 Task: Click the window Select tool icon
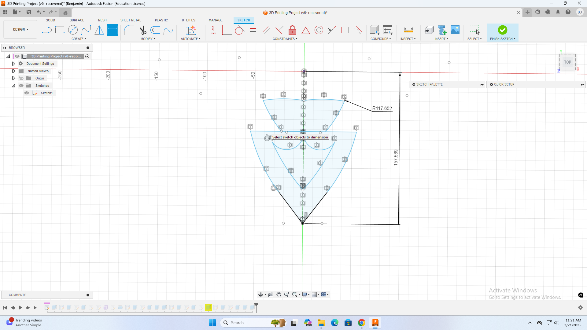[474, 30]
